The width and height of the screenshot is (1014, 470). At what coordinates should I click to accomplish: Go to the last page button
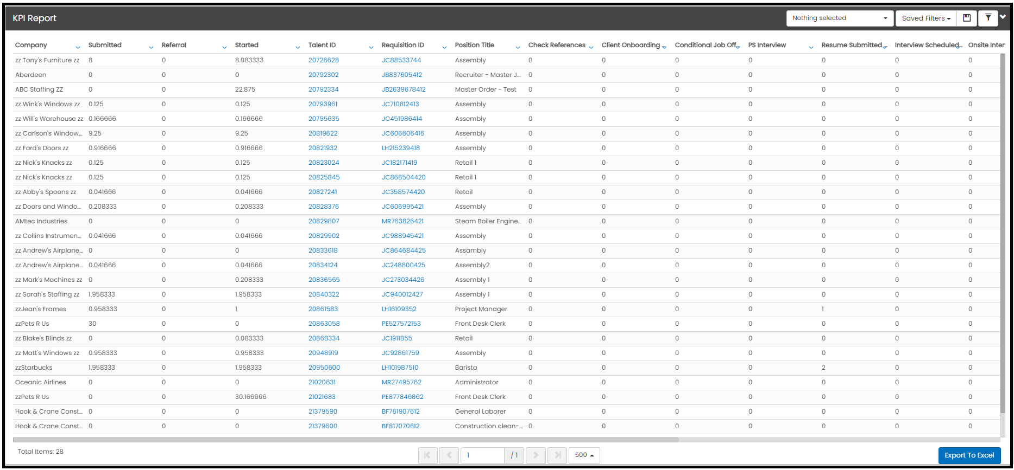click(x=557, y=455)
